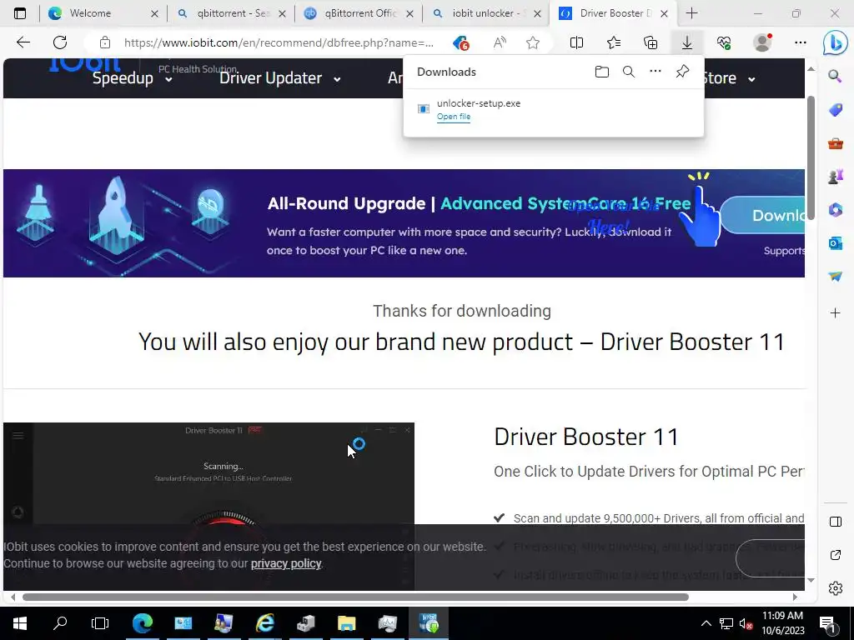Open sidebar Drop paper-plane icon

(835, 276)
